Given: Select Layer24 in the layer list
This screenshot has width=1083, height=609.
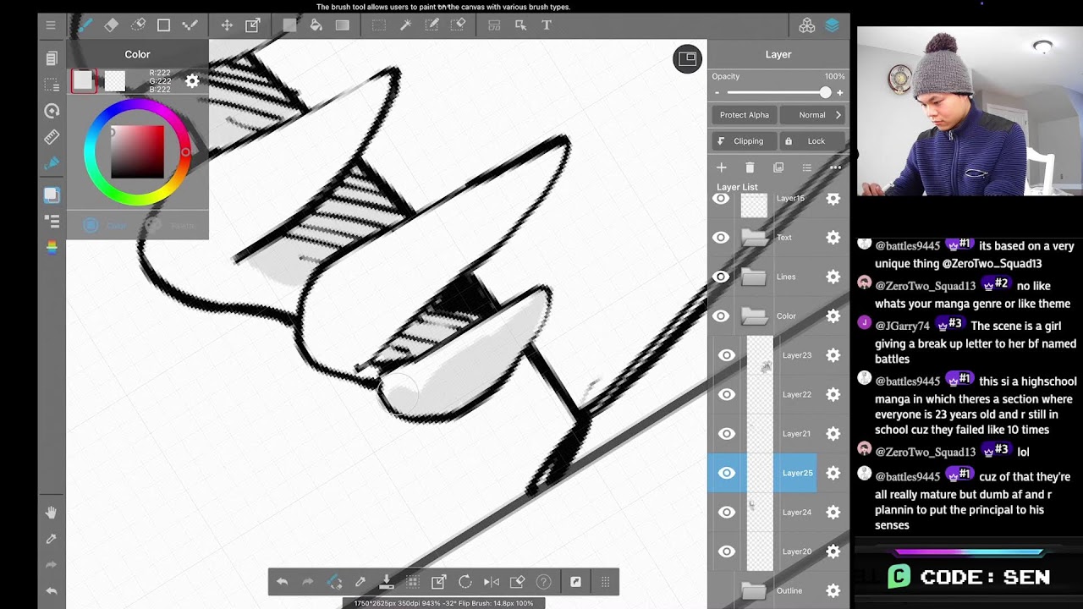Looking at the screenshot, I should [795, 512].
